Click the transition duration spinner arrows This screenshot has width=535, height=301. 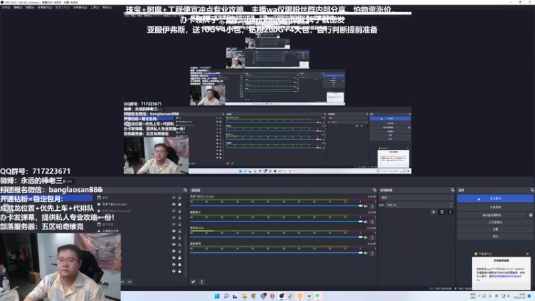(x=451, y=205)
